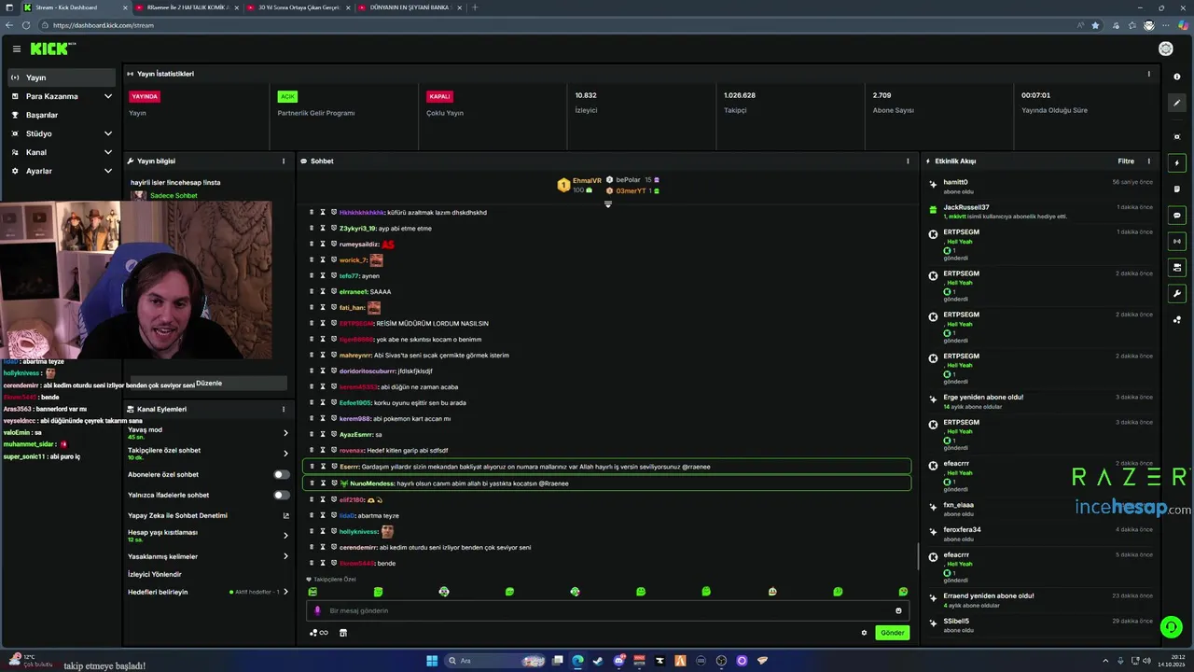Click the Düzenle button under the stream preview
Viewport: 1194px width, 672px height.
coord(209,384)
